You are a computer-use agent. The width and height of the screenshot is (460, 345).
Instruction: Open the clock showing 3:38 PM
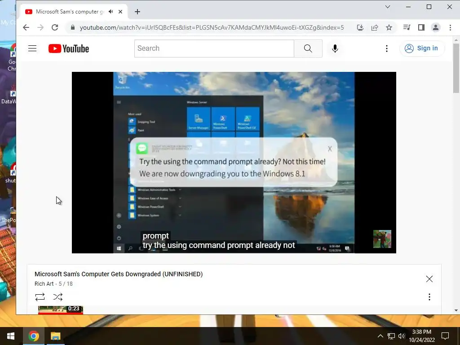point(422,336)
